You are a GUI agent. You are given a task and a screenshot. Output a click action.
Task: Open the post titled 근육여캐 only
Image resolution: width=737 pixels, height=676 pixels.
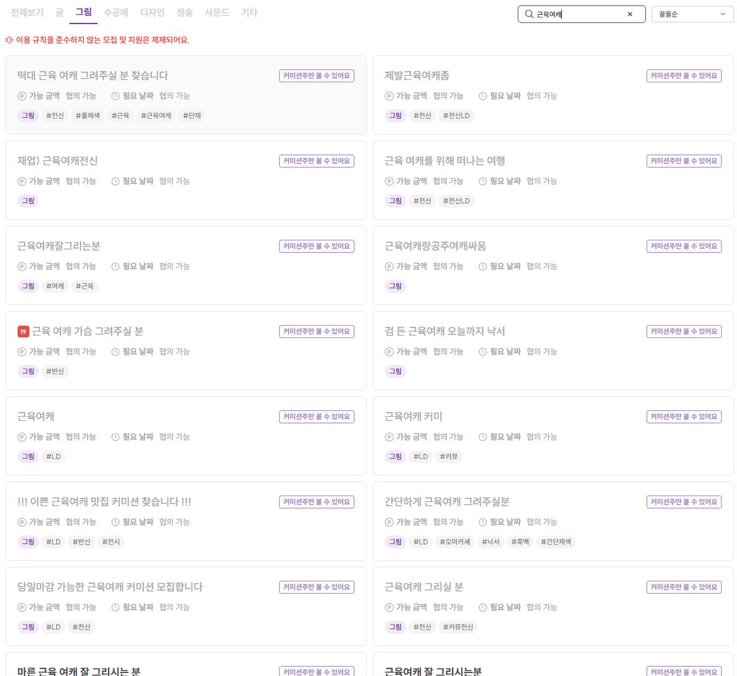pyautogui.click(x=36, y=416)
